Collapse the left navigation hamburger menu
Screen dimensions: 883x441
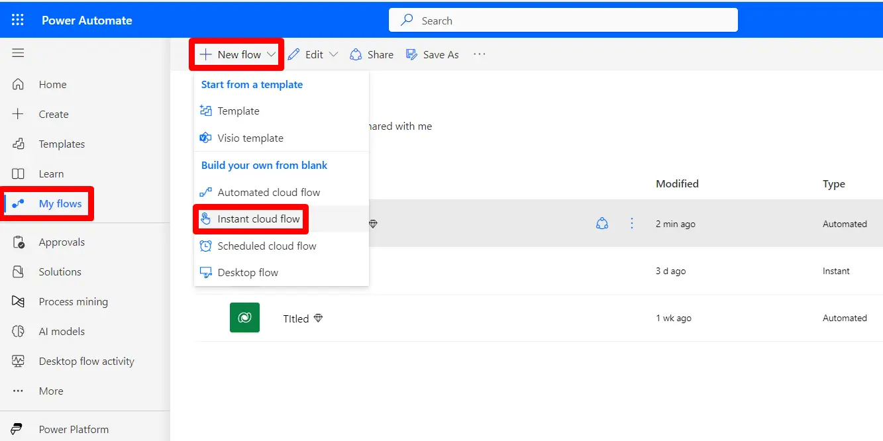click(x=18, y=54)
